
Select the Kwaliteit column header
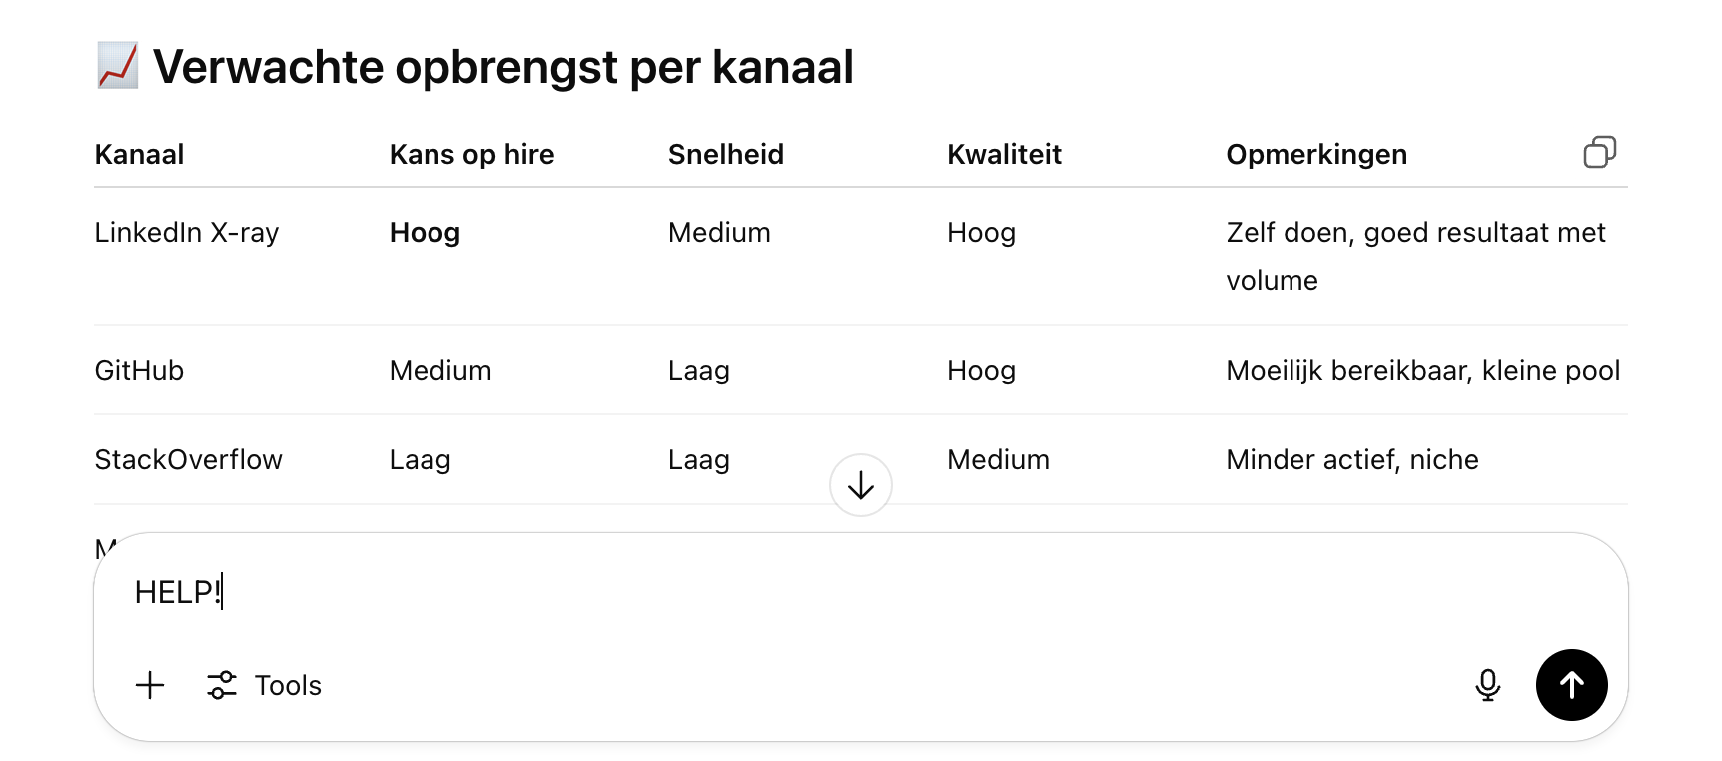[x=1004, y=155]
